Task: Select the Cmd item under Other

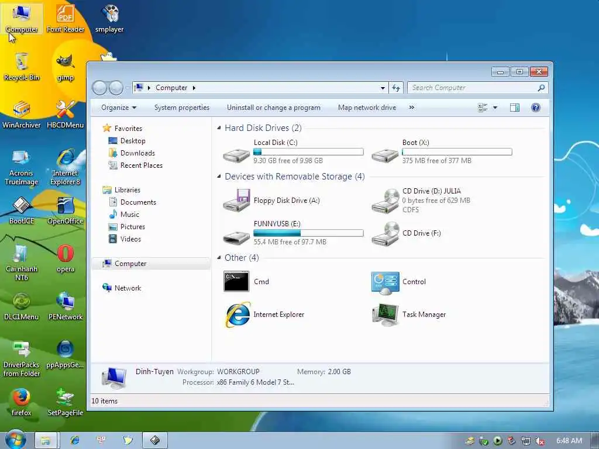Action: [x=247, y=281]
